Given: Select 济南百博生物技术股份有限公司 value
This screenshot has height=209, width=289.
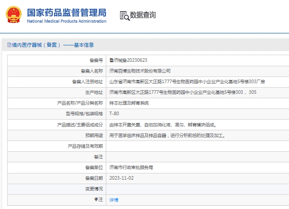Looking at the screenshot, I should click(x=140, y=71).
